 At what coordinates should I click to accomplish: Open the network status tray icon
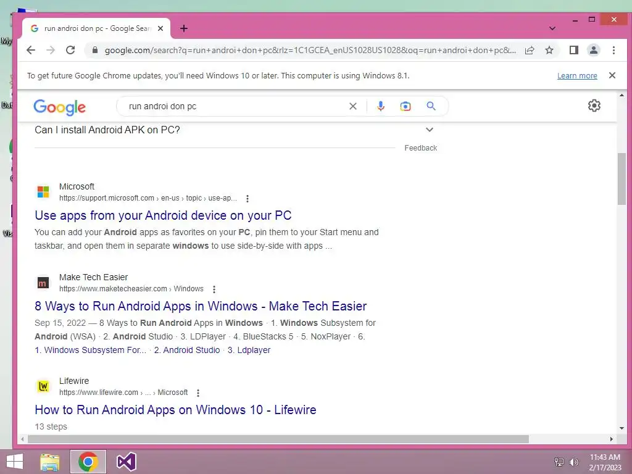[x=559, y=462]
